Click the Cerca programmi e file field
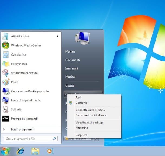 pyautogui.click(x=31, y=139)
